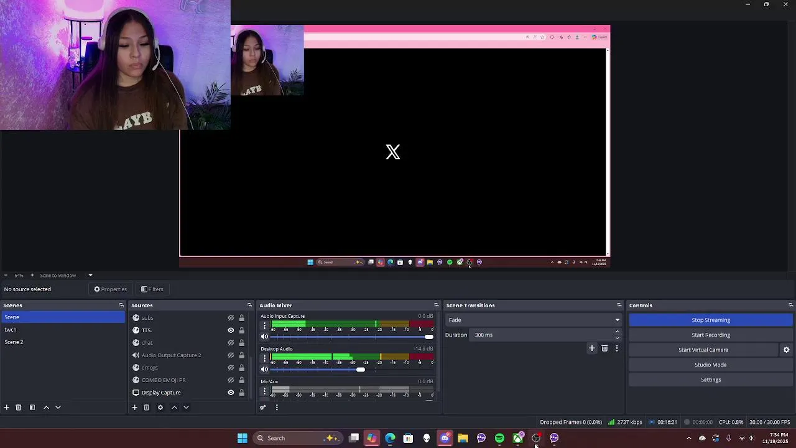
Task: Remove selected scene using trash icon
Action: [x=19, y=408]
